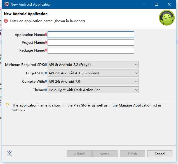Click the error marker beside Package Name
The width and height of the screenshot is (178, 164).
[46, 50]
